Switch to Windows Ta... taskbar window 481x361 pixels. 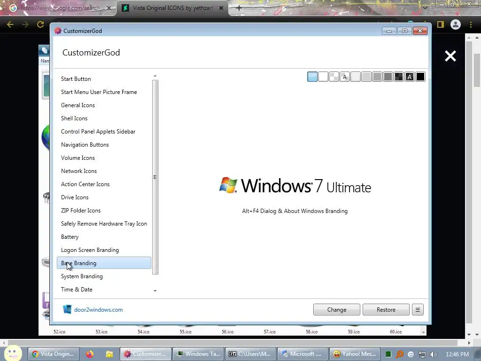coord(198,354)
